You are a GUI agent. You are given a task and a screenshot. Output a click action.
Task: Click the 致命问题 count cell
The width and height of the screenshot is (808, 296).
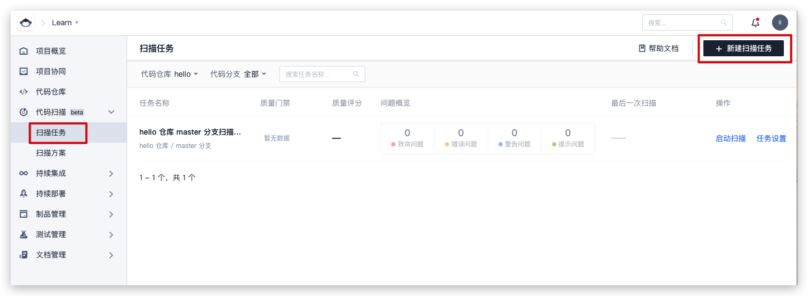coord(407,138)
